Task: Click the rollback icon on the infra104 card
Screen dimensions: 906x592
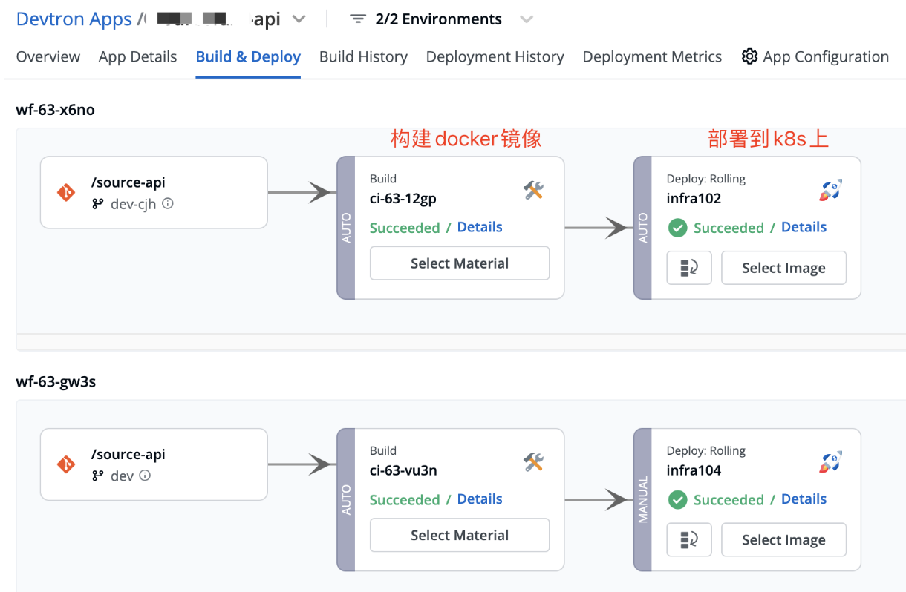Action: point(688,539)
